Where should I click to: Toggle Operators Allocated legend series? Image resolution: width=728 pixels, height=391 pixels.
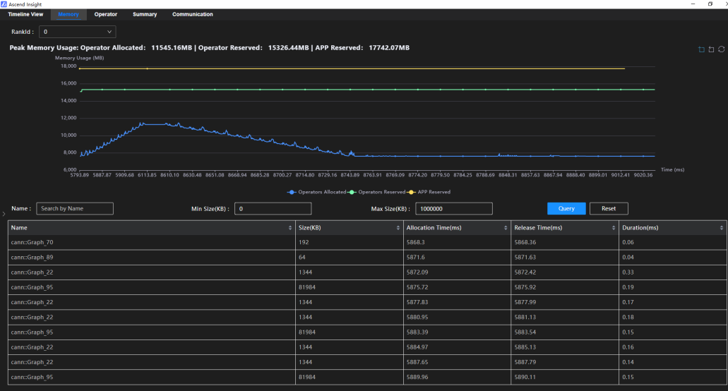click(317, 192)
